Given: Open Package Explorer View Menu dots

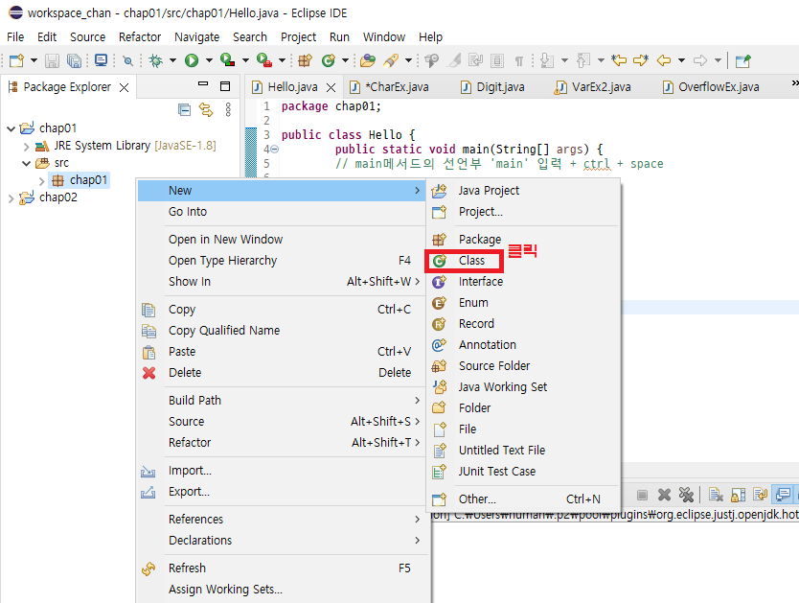Looking at the screenshot, I should 228,109.
